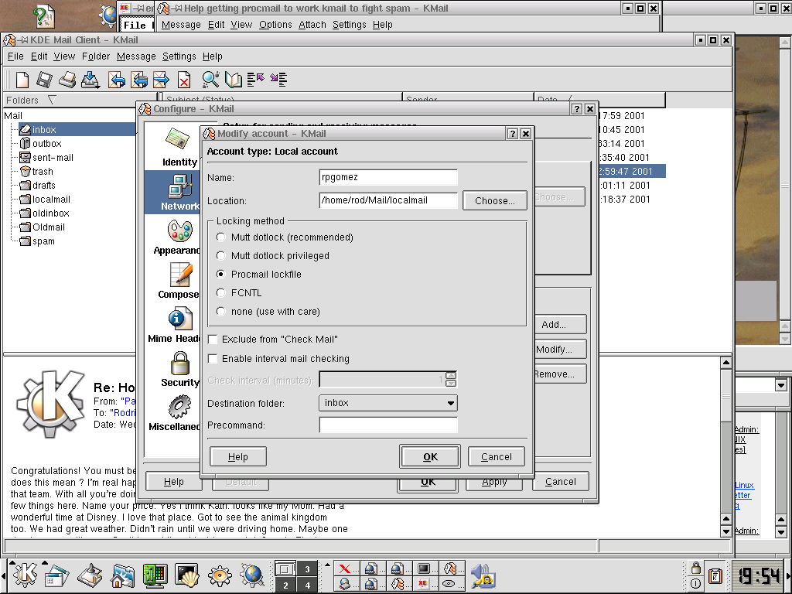Image resolution: width=792 pixels, height=594 pixels.
Task: Open the Destination folder dropdown
Action: click(387, 403)
